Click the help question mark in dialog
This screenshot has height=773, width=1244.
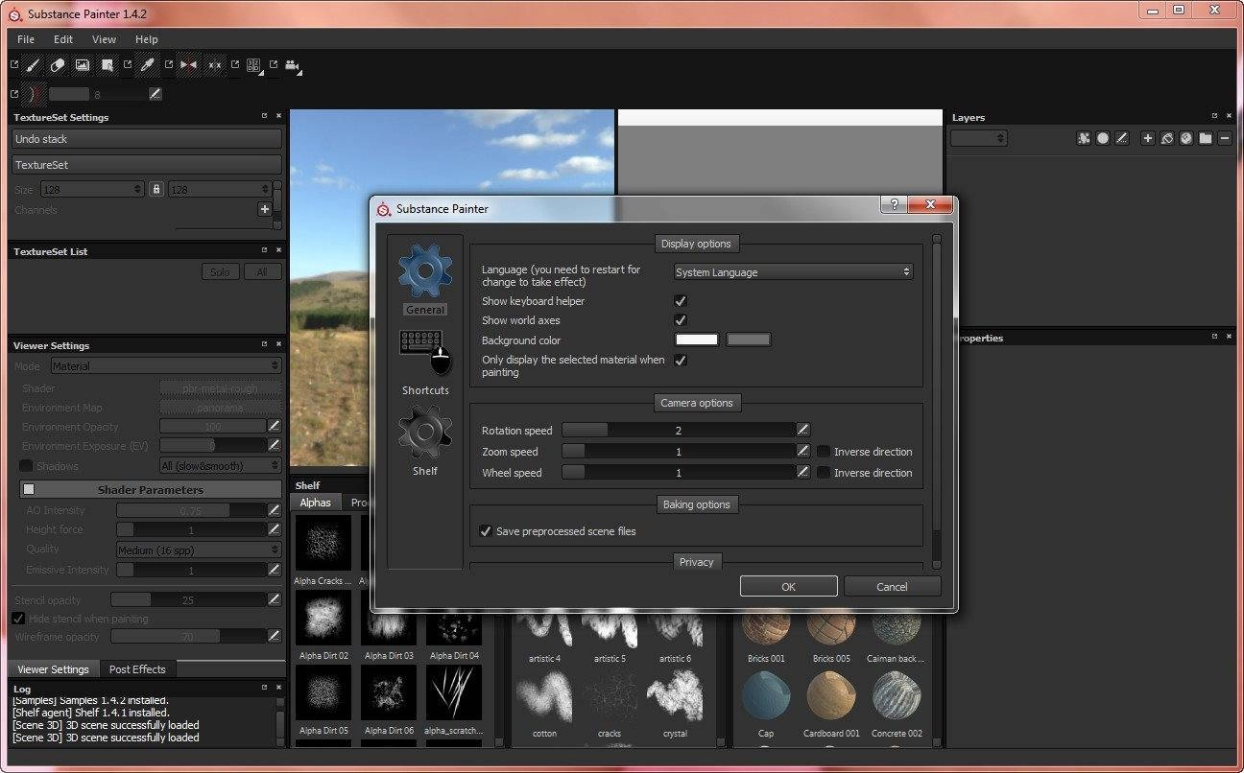coord(894,204)
